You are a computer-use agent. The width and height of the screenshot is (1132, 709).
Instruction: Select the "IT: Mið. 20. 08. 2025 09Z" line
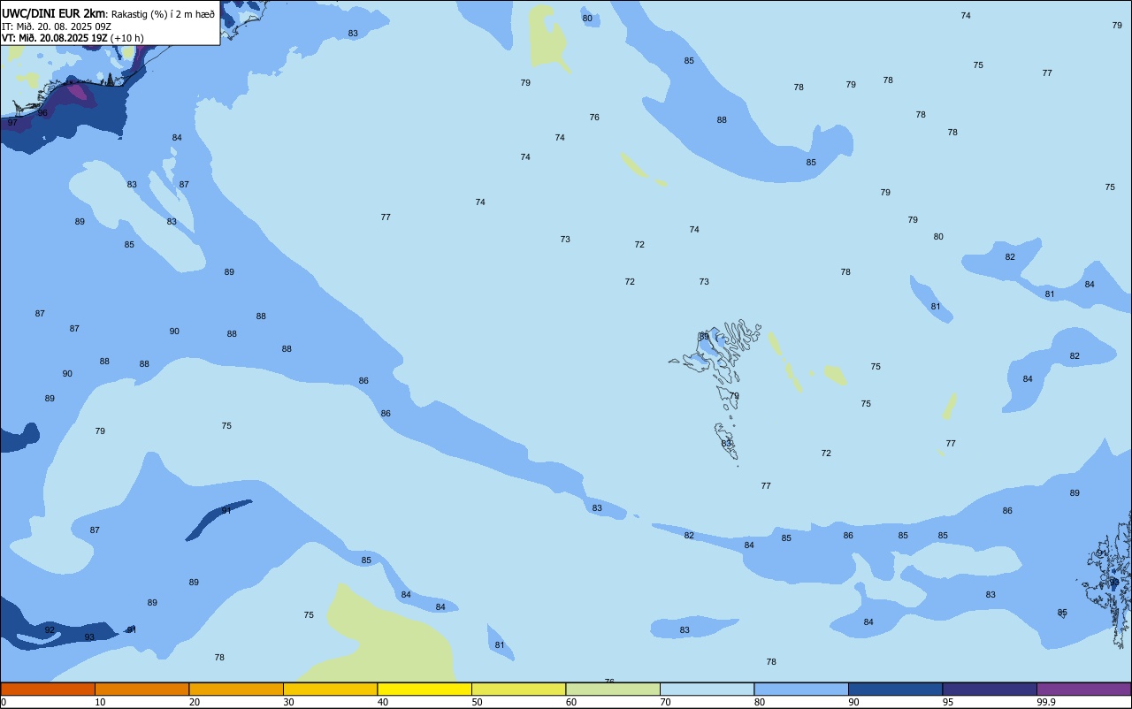[57, 27]
